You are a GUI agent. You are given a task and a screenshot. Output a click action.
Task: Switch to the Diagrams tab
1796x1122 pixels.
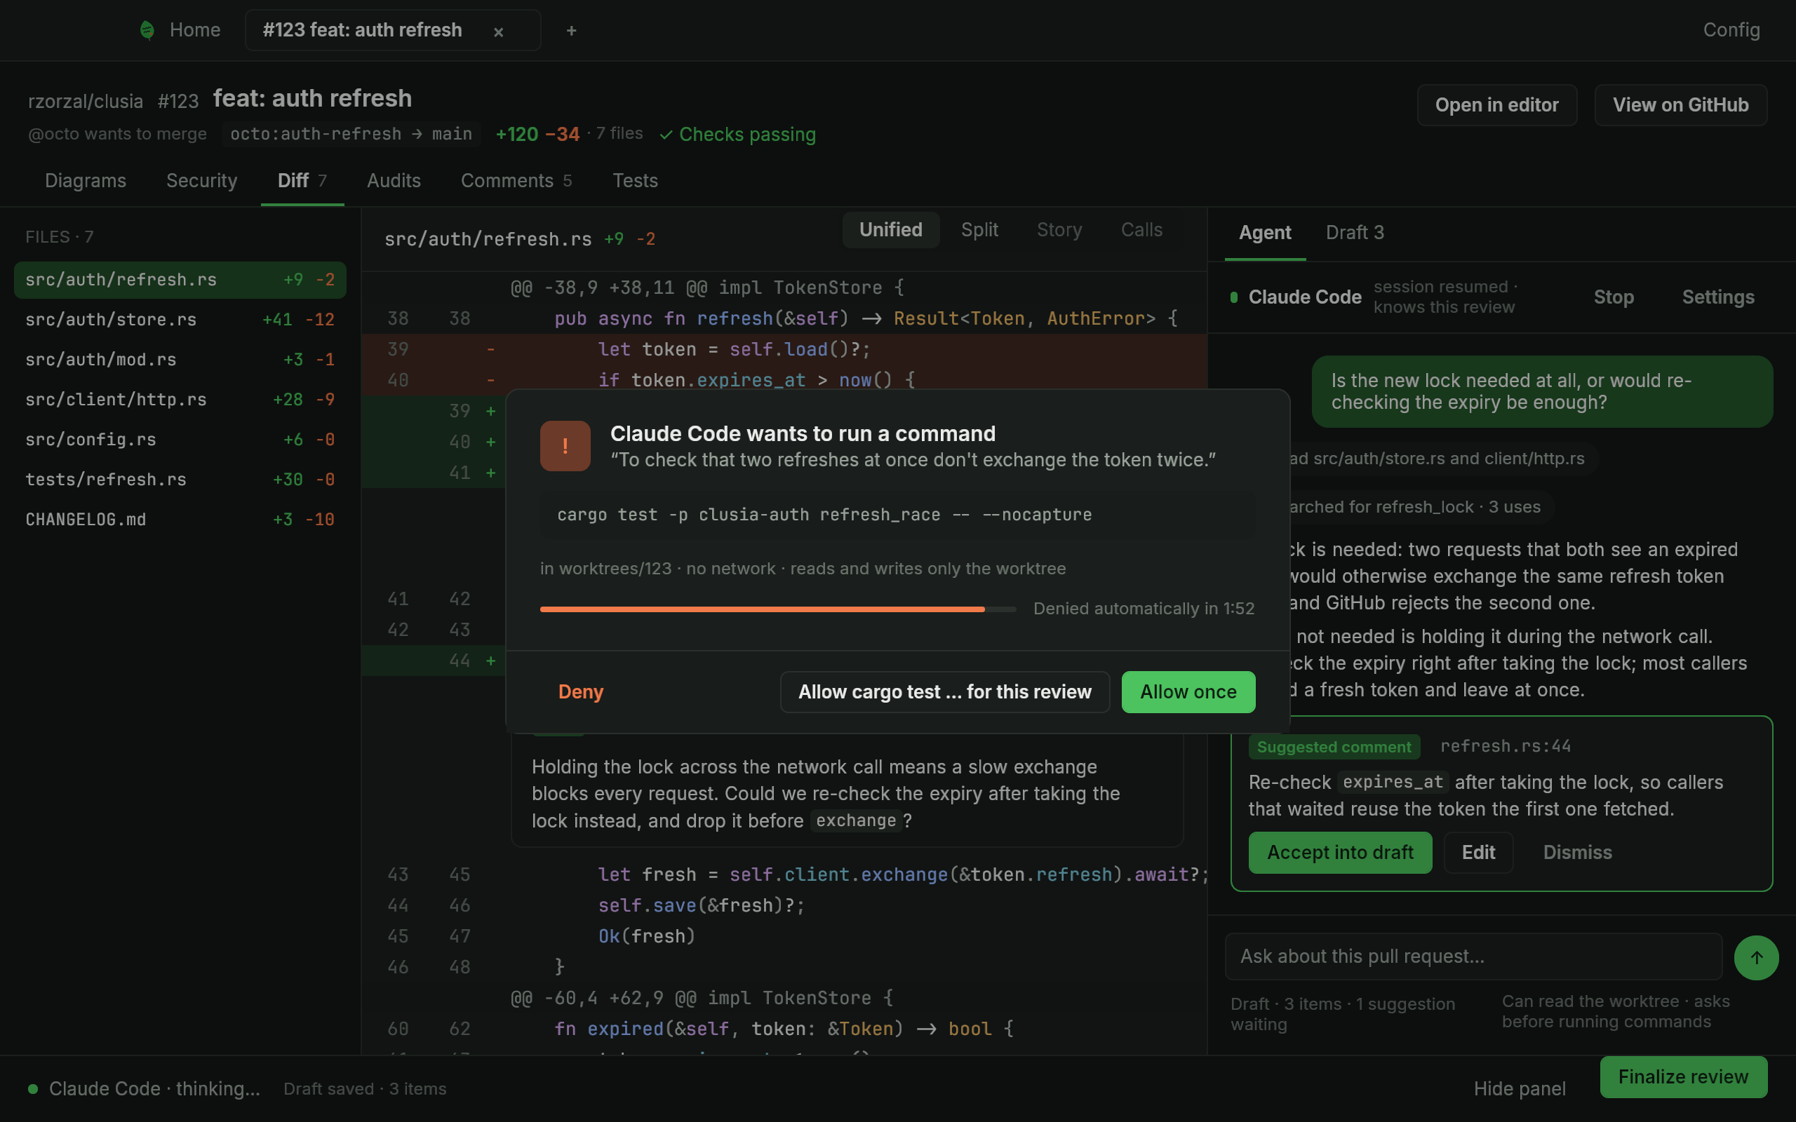[86, 180]
